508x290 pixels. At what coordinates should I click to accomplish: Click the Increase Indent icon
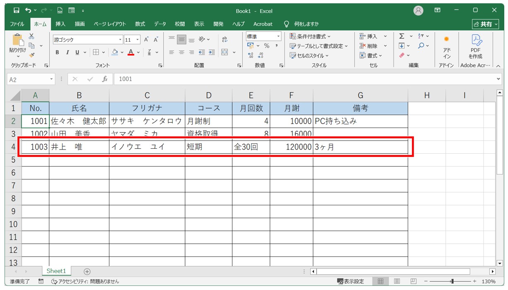coord(211,52)
